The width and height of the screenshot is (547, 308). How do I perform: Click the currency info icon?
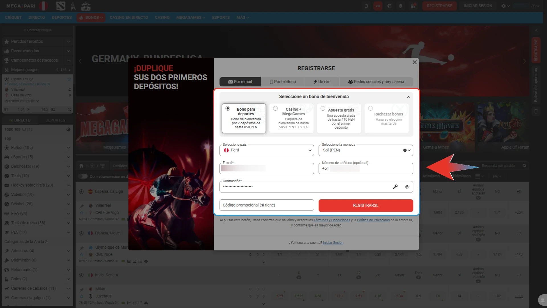[x=405, y=150]
